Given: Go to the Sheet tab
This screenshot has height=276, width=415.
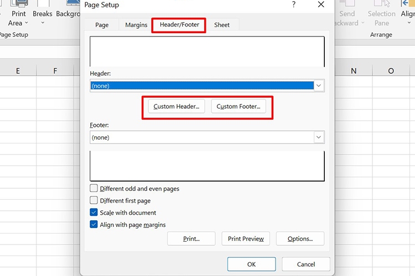Looking at the screenshot, I should coord(222,25).
